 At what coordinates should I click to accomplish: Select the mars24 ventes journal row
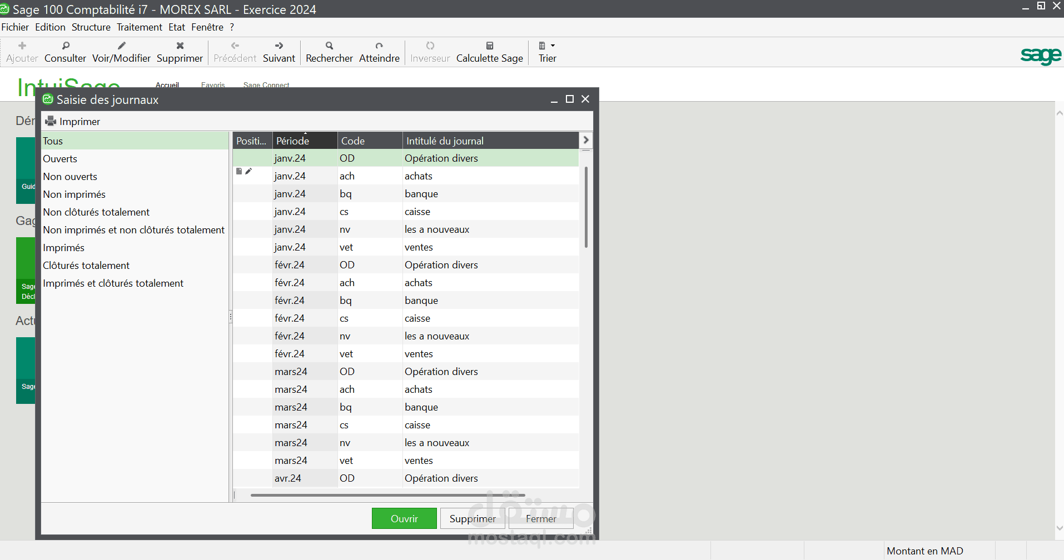(x=406, y=461)
